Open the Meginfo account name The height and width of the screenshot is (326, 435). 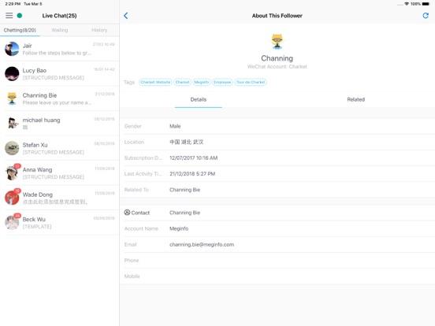tap(179, 228)
